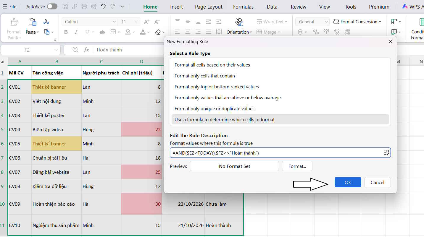424x237 pixels.
Task: Click the Print Preview icon
Action: [x=94, y=7]
